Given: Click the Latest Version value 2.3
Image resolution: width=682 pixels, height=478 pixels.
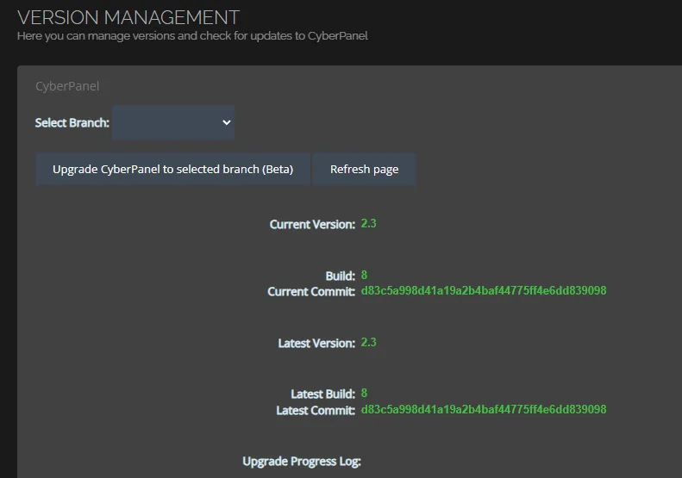Looking at the screenshot, I should click(x=368, y=343).
